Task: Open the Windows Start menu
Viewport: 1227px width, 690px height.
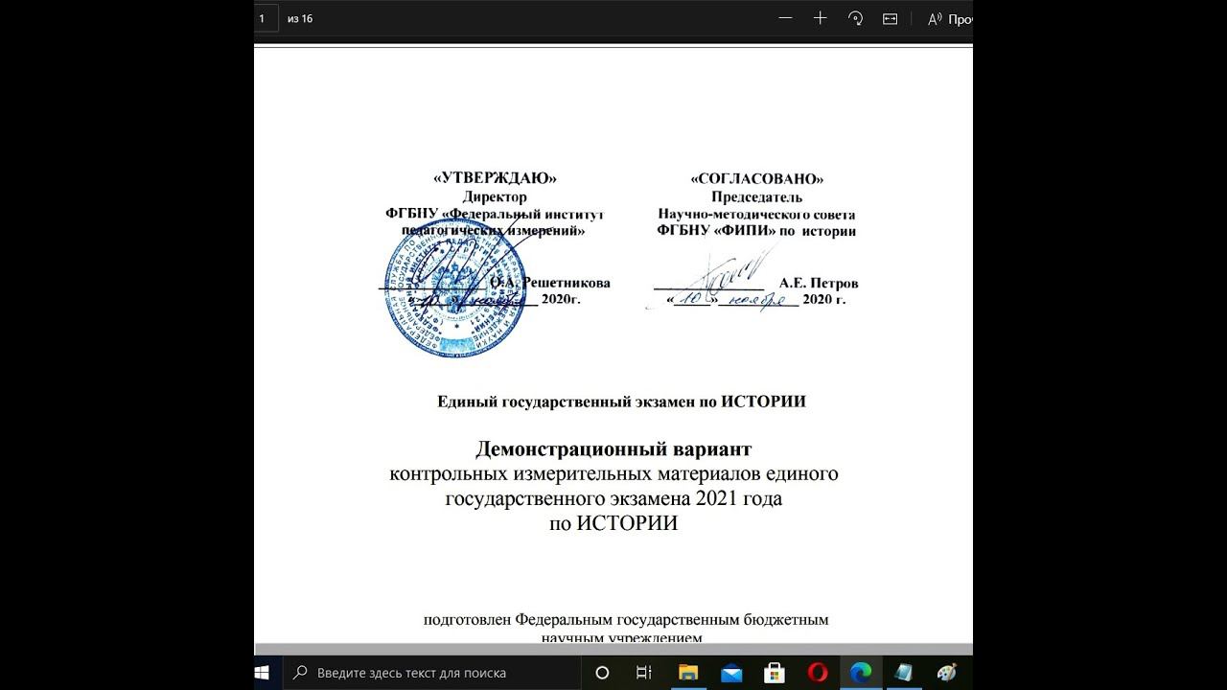Action: click(x=261, y=673)
